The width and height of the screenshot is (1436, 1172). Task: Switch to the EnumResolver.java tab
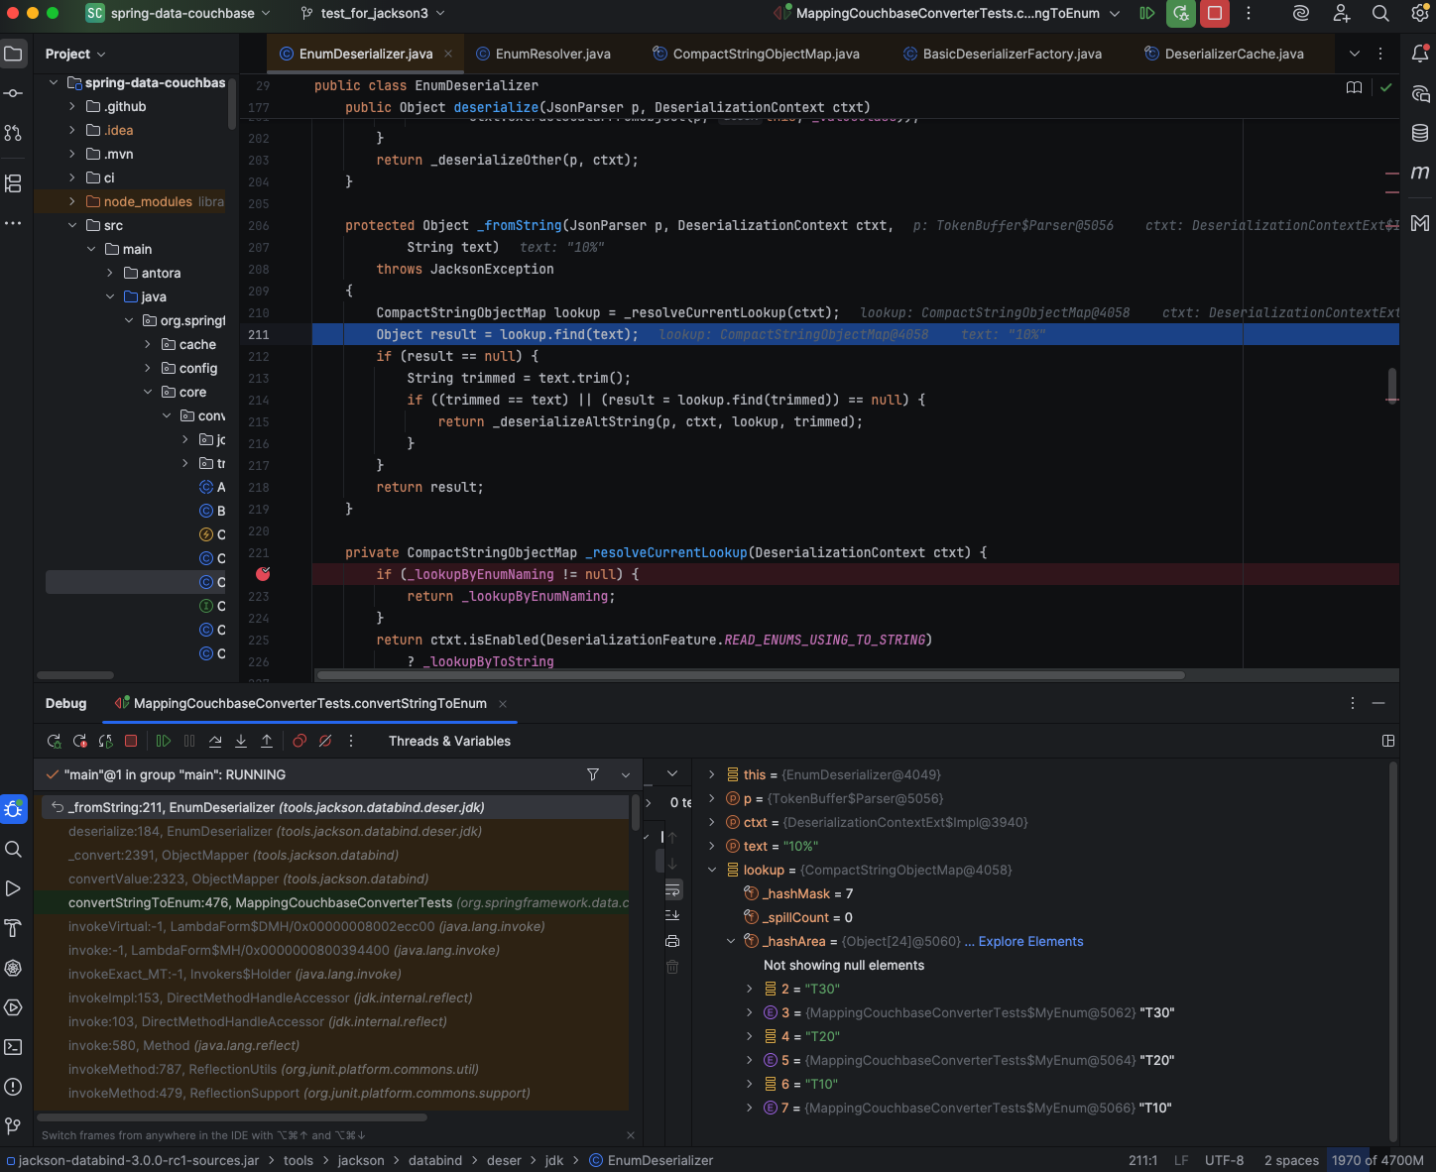tap(543, 54)
